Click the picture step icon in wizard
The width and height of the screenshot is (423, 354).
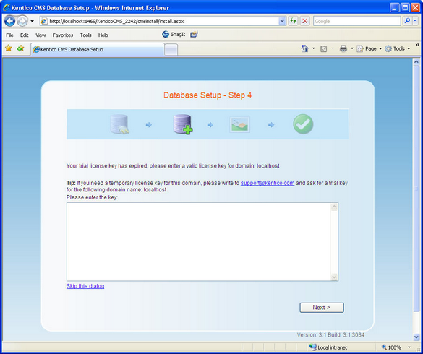[x=239, y=124]
